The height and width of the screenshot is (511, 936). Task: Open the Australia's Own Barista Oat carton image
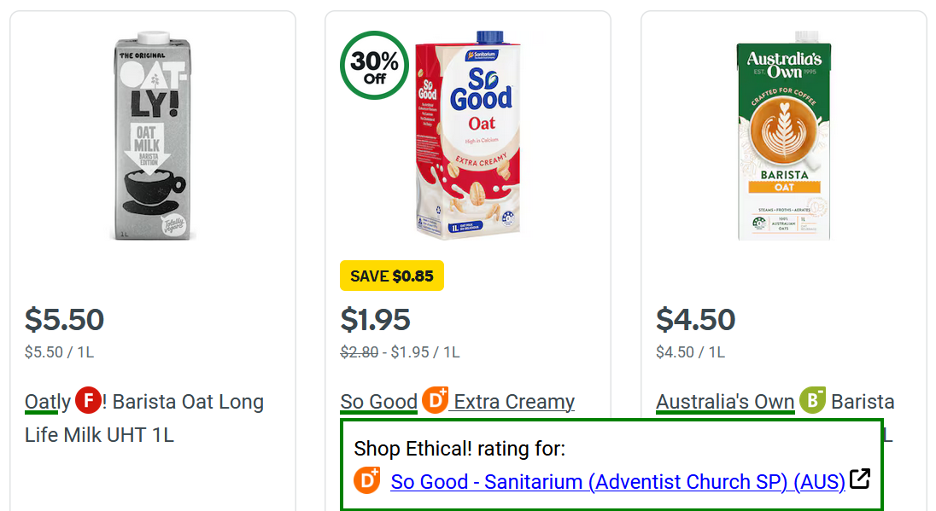(x=784, y=141)
